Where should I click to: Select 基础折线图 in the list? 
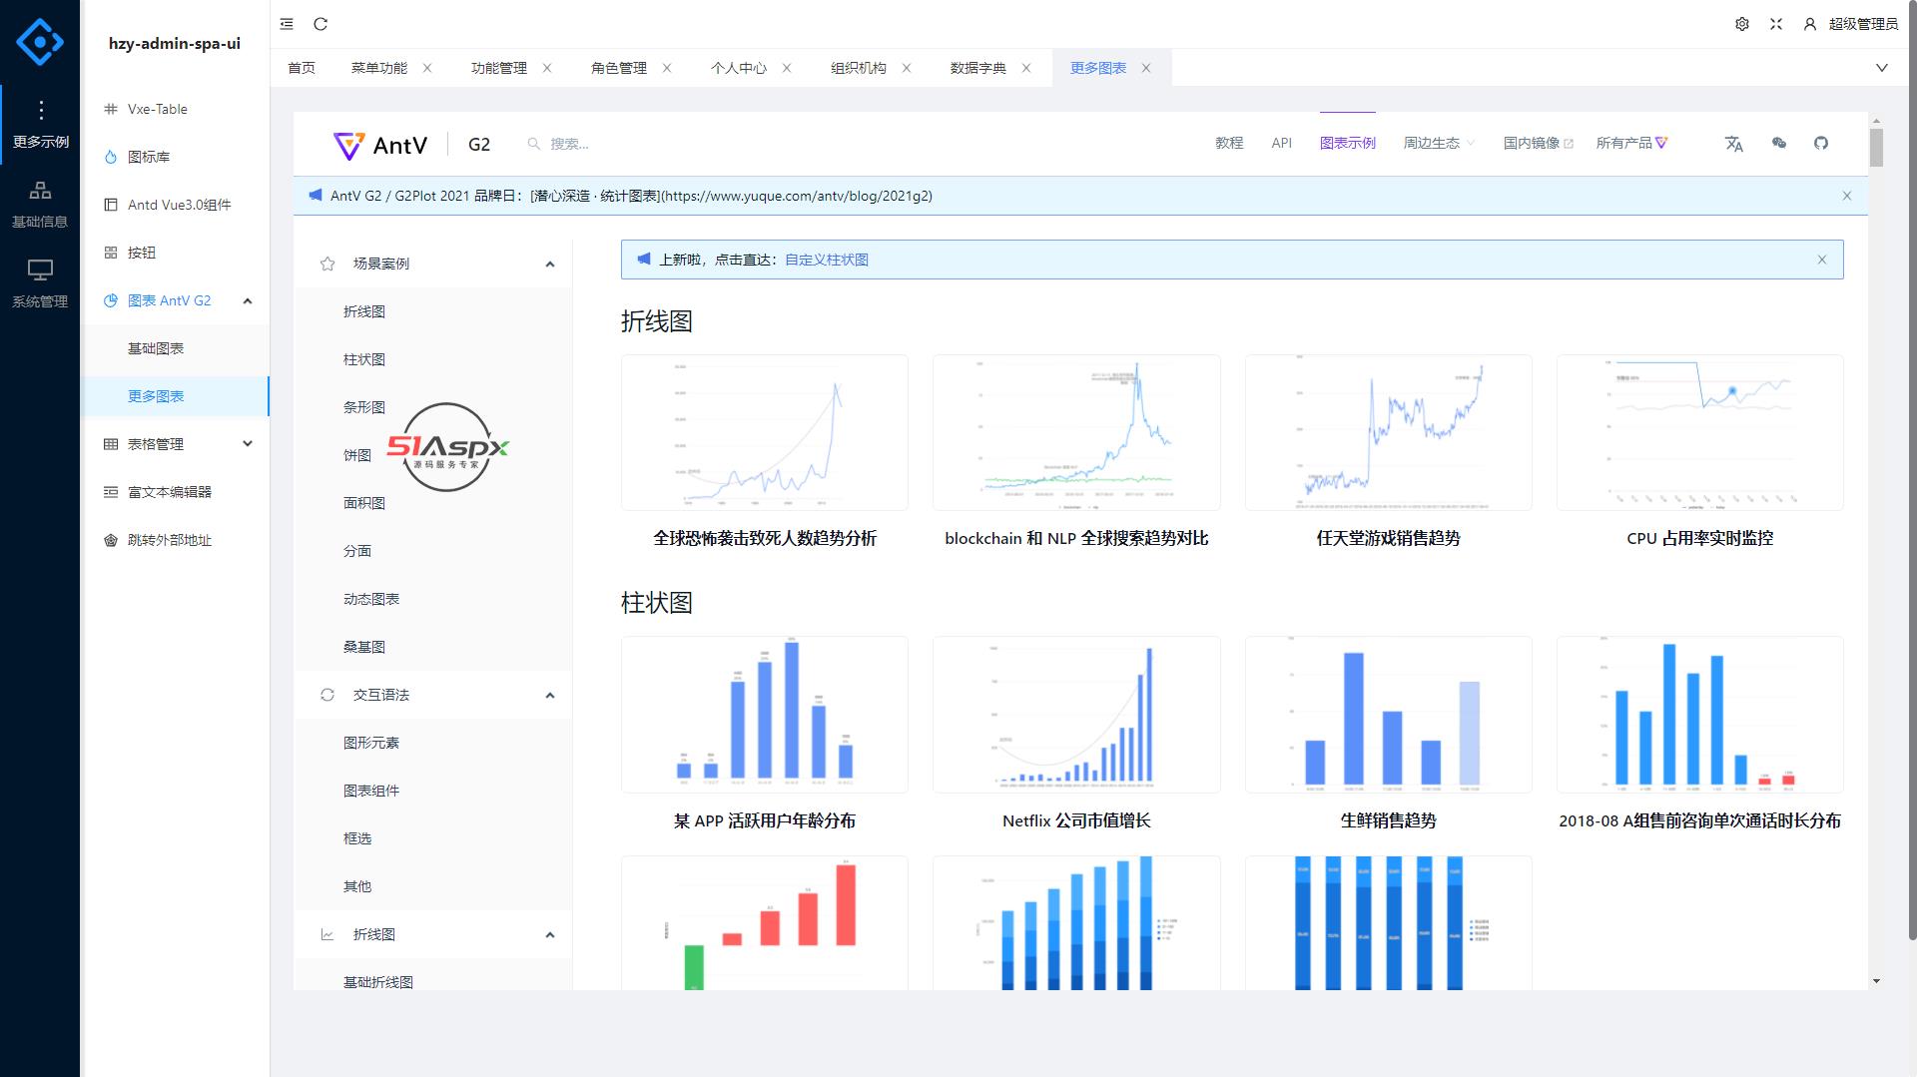point(378,981)
